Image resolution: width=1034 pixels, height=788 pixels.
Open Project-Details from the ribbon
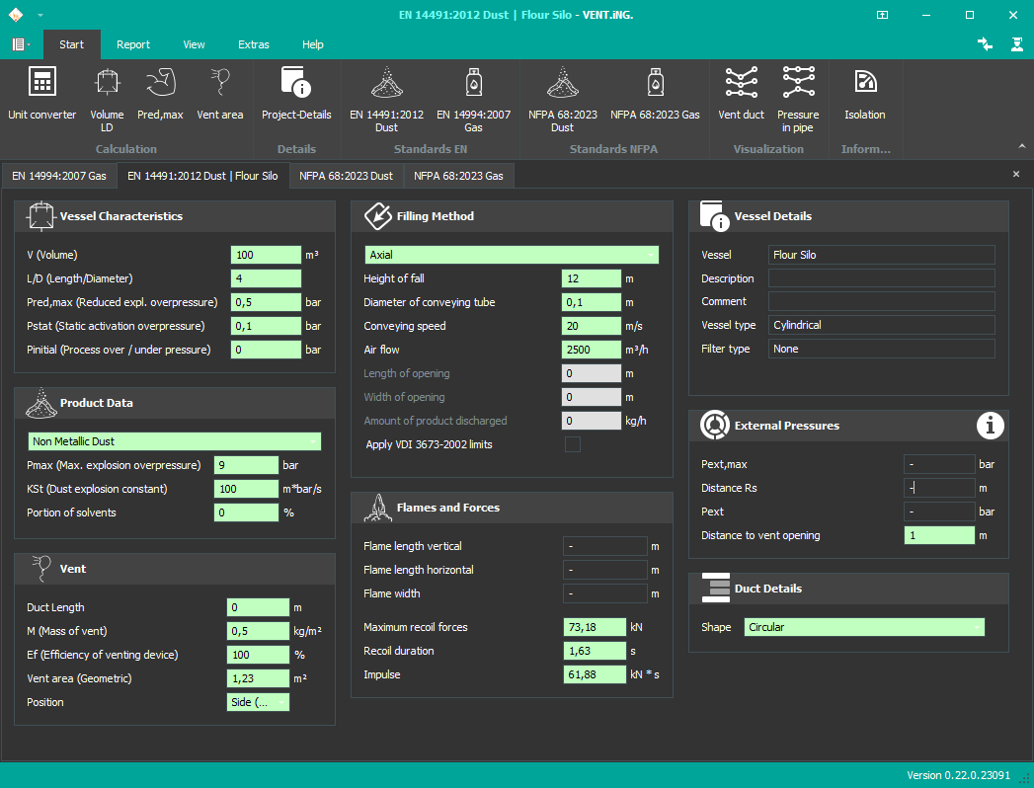click(296, 95)
